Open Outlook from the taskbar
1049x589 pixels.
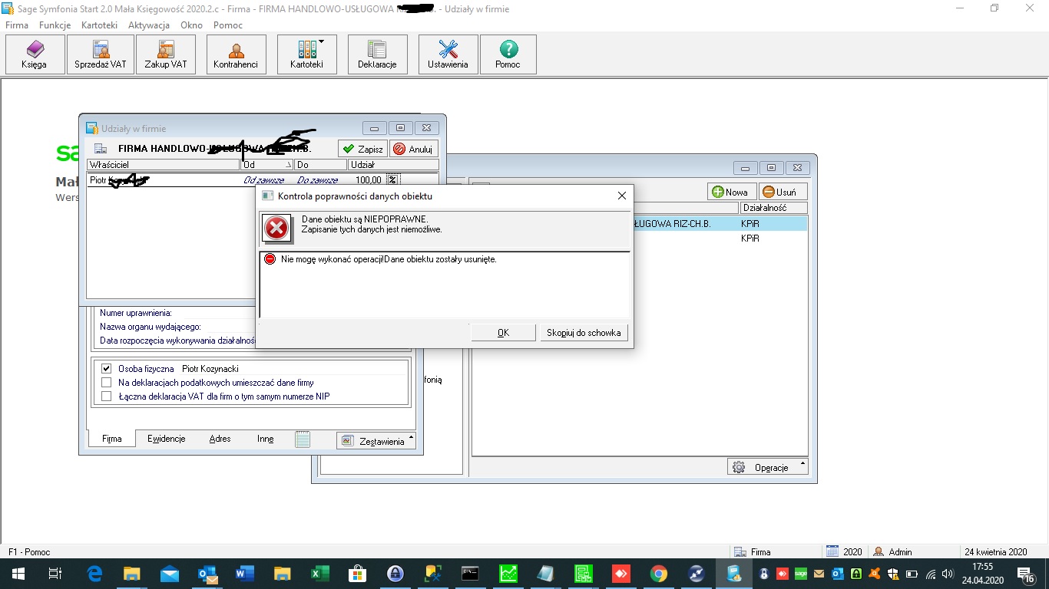pyautogui.click(x=207, y=574)
